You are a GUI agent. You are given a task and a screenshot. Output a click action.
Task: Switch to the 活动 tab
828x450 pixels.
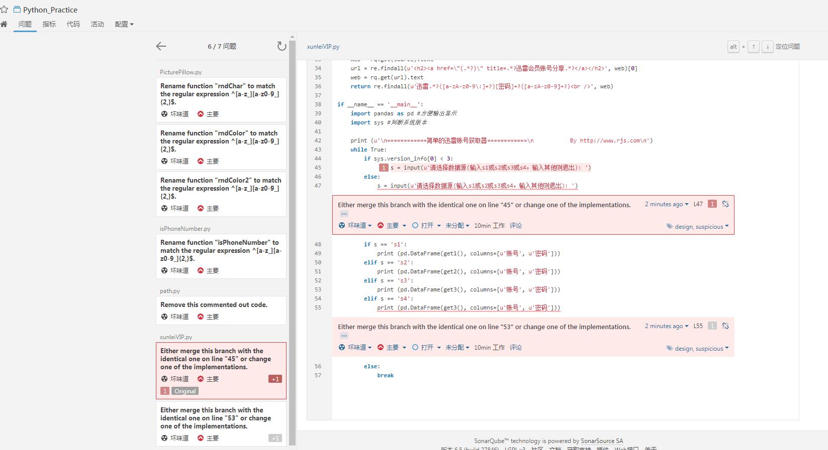coord(98,24)
